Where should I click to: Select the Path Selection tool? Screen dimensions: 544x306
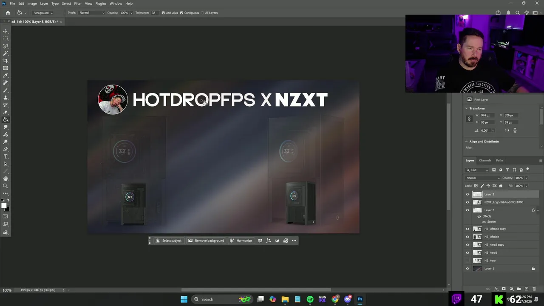tap(6, 164)
